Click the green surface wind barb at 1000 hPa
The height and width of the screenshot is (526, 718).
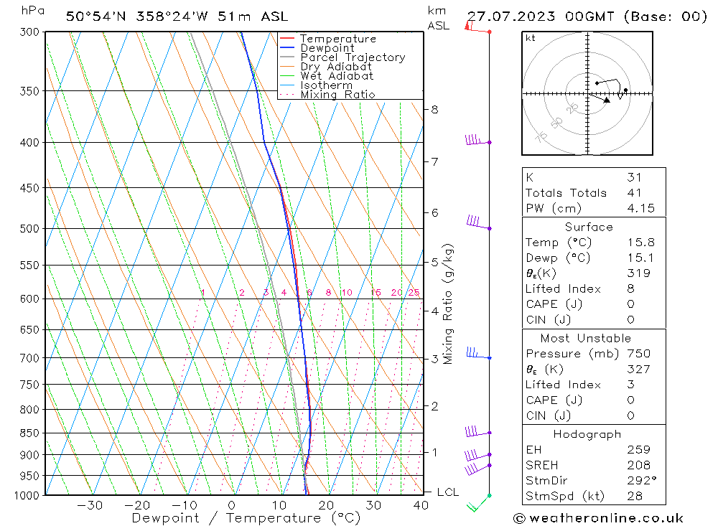(479, 502)
